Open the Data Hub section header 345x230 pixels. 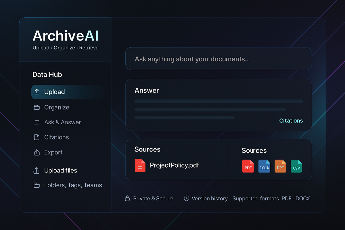(x=47, y=74)
